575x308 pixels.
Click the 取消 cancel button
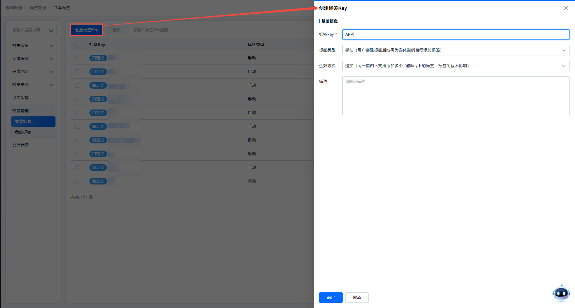coord(357,298)
